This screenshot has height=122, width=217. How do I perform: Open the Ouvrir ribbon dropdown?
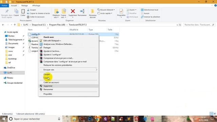coord(132,10)
